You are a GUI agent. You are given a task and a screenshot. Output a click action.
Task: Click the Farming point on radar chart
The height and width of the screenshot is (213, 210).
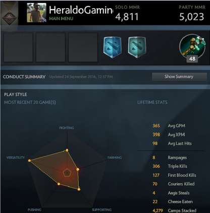tap(78, 169)
